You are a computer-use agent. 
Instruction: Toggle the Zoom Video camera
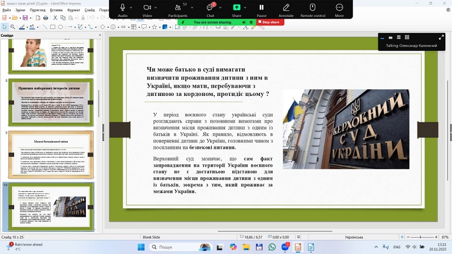(x=147, y=8)
